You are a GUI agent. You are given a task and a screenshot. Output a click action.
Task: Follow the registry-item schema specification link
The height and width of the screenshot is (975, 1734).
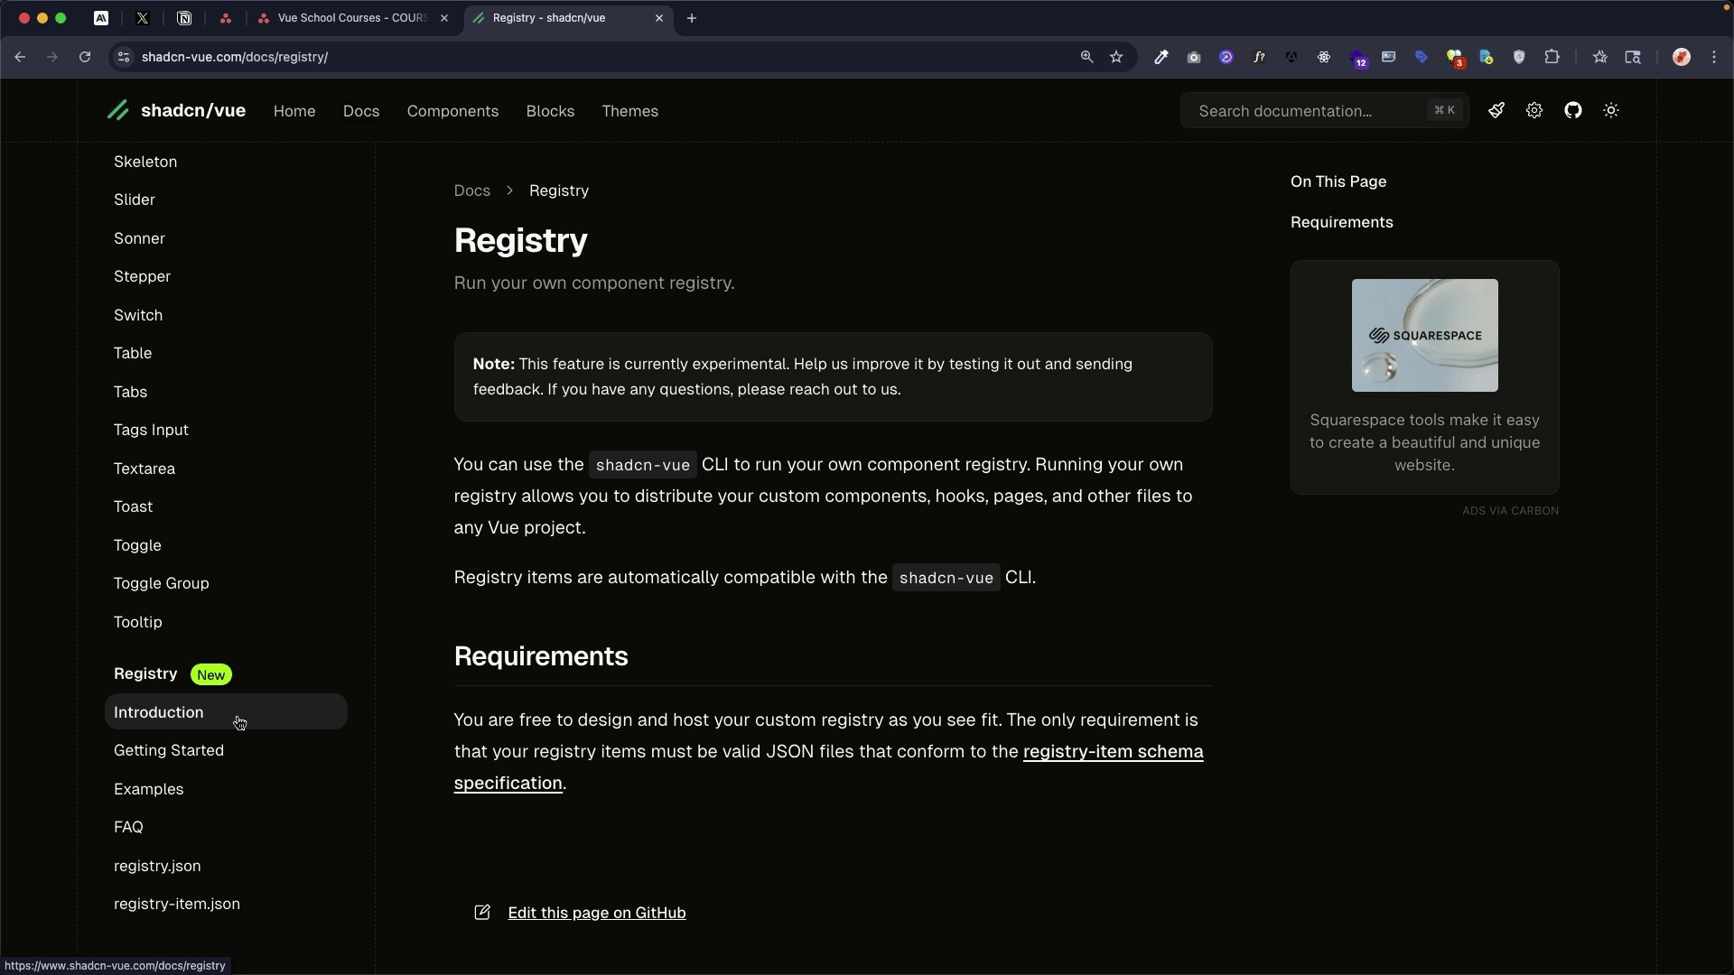click(x=1113, y=751)
